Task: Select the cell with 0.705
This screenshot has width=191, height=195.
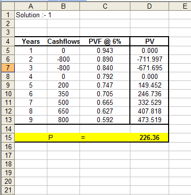Action: pyautogui.click(x=105, y=94)
